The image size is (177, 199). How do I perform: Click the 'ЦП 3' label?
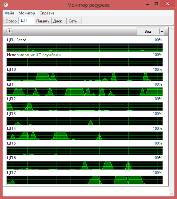pos(12,114)
